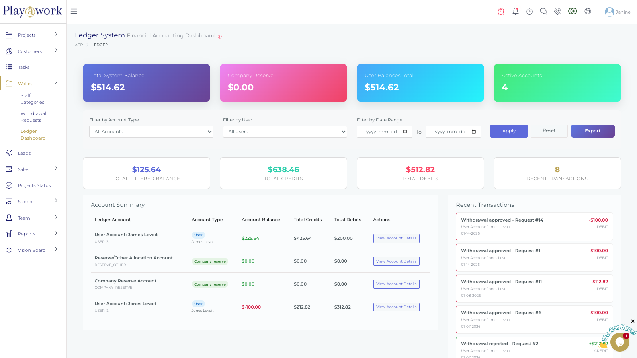Expand the Projects sidebar menu
Screen dimensions: 637x358
point(32,35)
